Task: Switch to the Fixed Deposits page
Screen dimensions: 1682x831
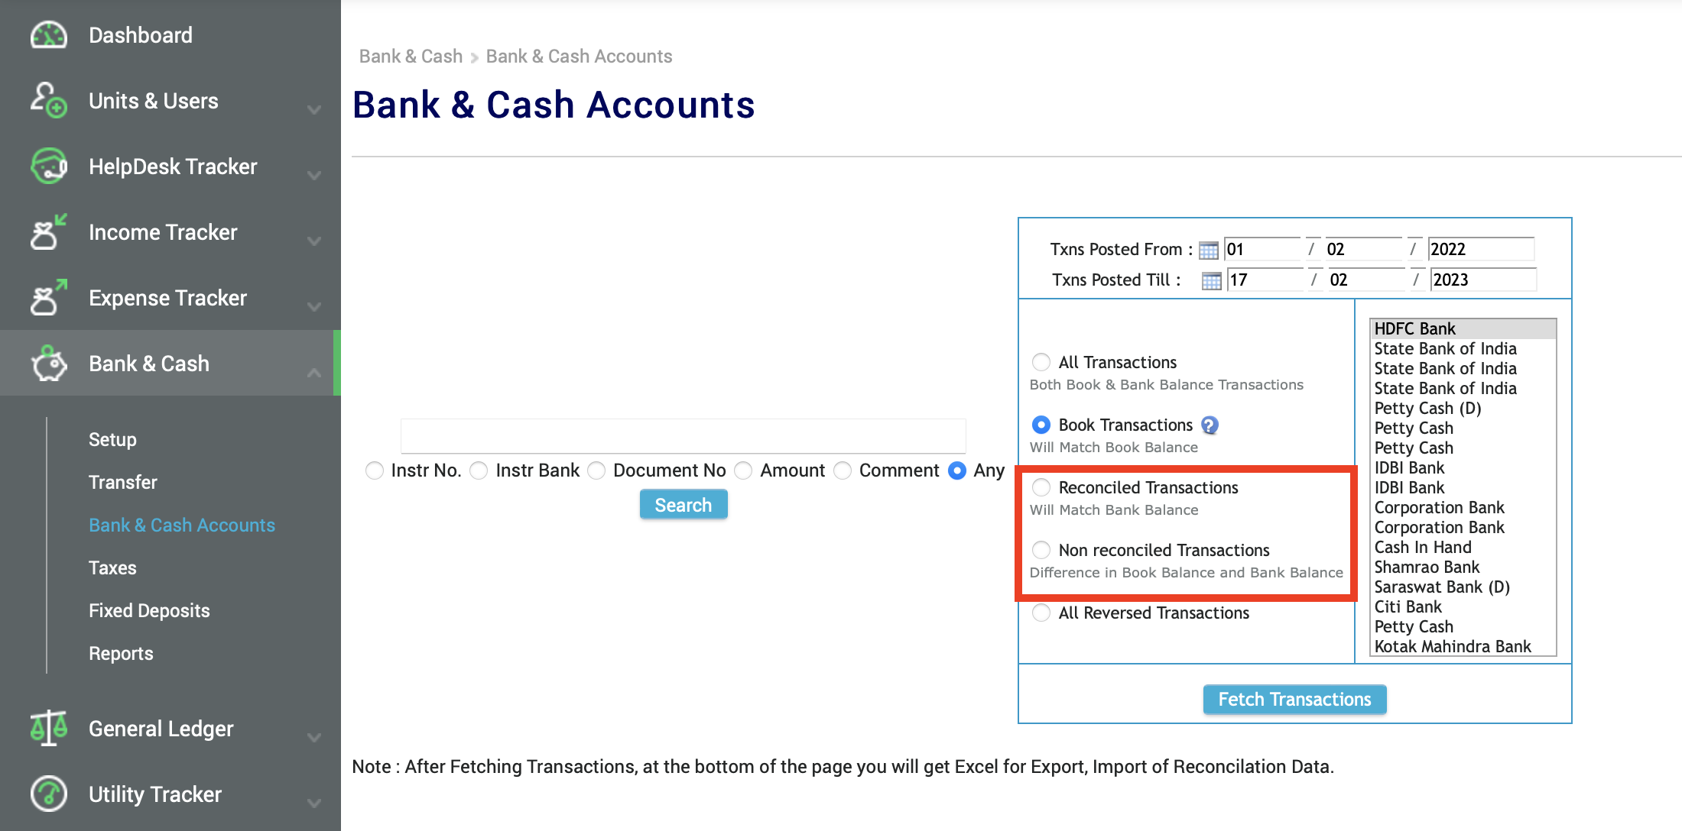Action: (148, 610)
